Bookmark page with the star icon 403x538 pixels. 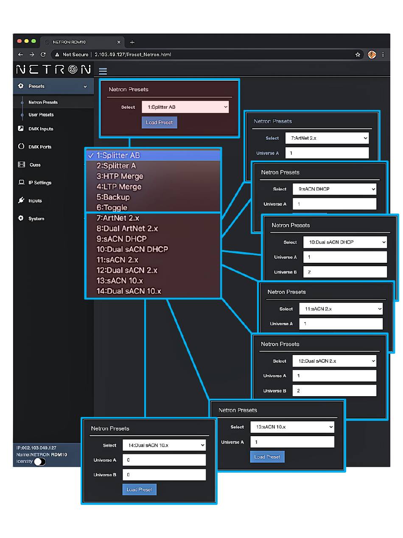click(x=358, y=54)
